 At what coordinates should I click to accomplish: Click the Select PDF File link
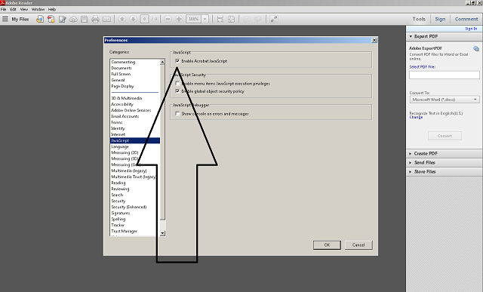(x=422, y=67)
